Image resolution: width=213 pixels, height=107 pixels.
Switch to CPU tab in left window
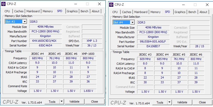[7, 11]
